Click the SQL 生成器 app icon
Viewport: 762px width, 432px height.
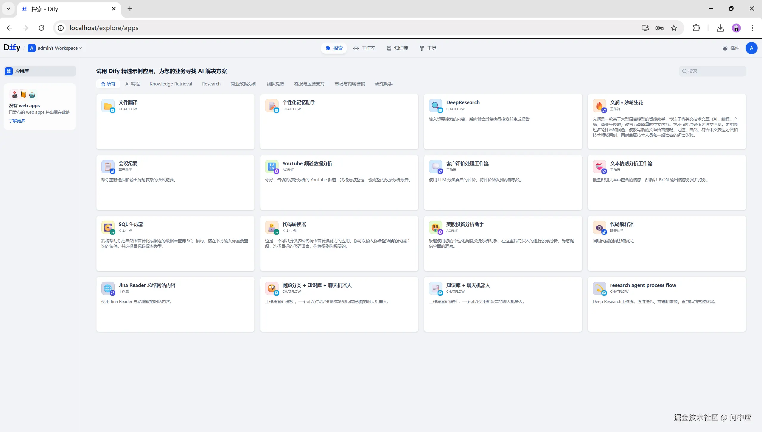(x=108, y=227)
